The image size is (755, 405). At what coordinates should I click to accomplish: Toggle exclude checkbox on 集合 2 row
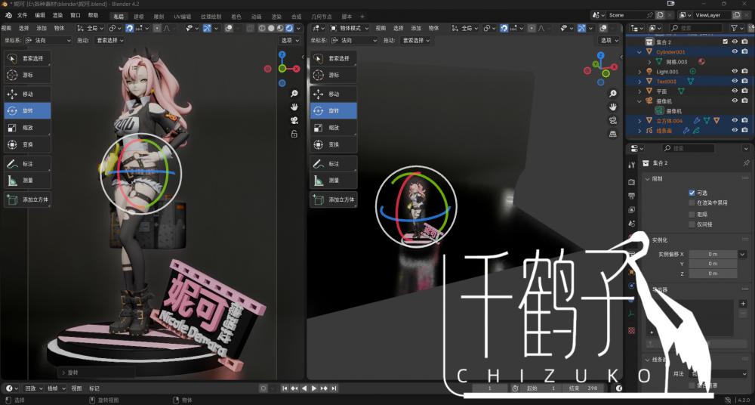pyautogui.click(x=726, y=42)
